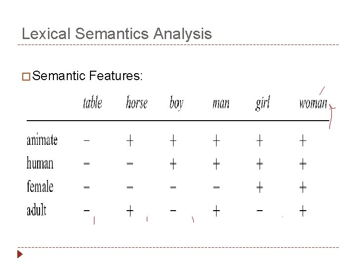Select the column header 'woman'
The height and width of the screenshot is (267, 356).
click(x=312, y=103)
